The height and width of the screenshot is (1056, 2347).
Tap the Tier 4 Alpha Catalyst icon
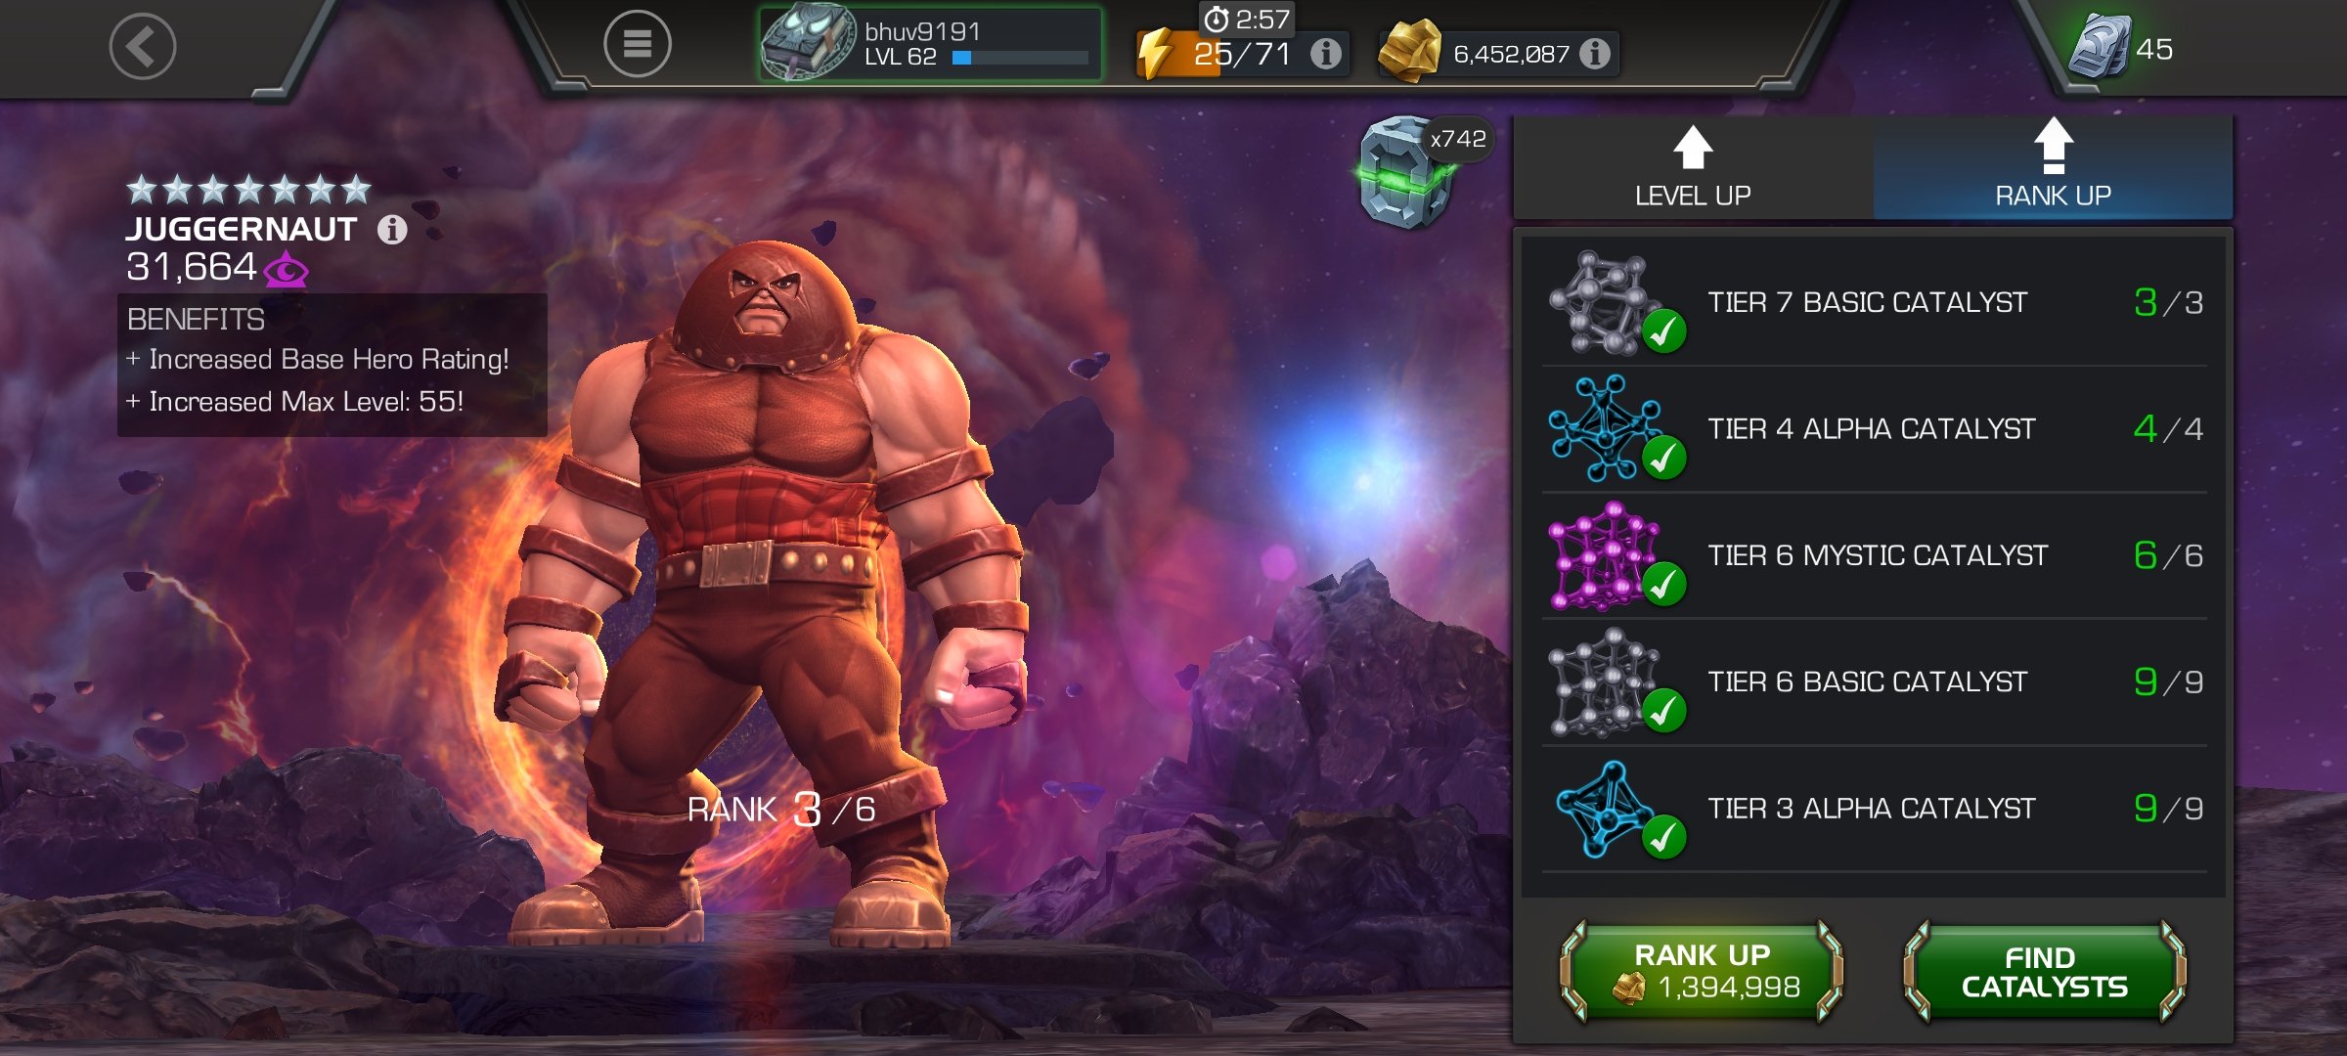click(x=1615, y=428)
